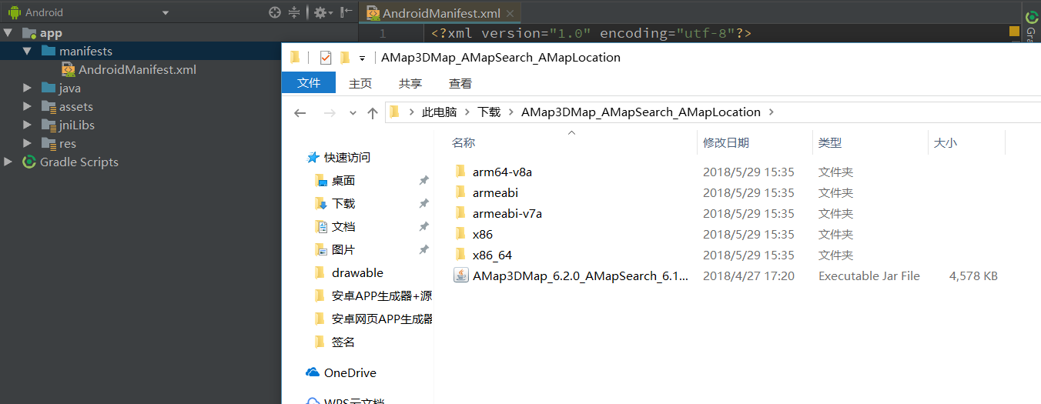Click the jar file Java icon
This screenshot has width=1041, height=404.
pos(460,275)
